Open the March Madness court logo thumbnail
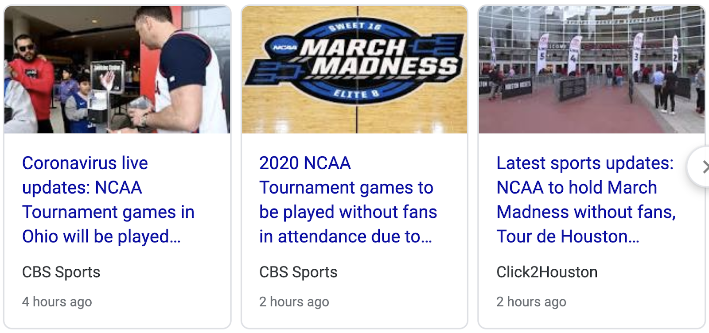 (354, 70)
